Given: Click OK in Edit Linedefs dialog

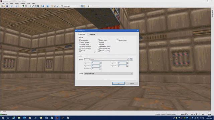Looking at the screenshot, I should click(118, 83).
